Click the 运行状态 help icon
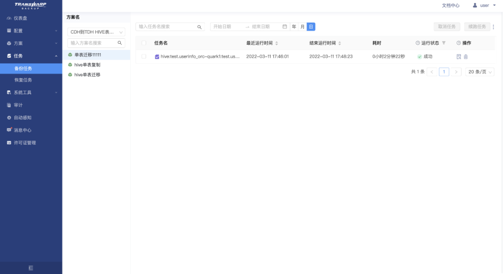Image resolution: width=503 pixels, height=274 pixels. tap(418, 43)
